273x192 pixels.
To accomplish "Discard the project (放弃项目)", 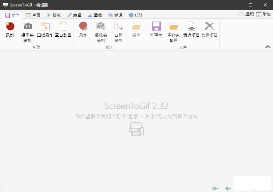I will [209, 30].
